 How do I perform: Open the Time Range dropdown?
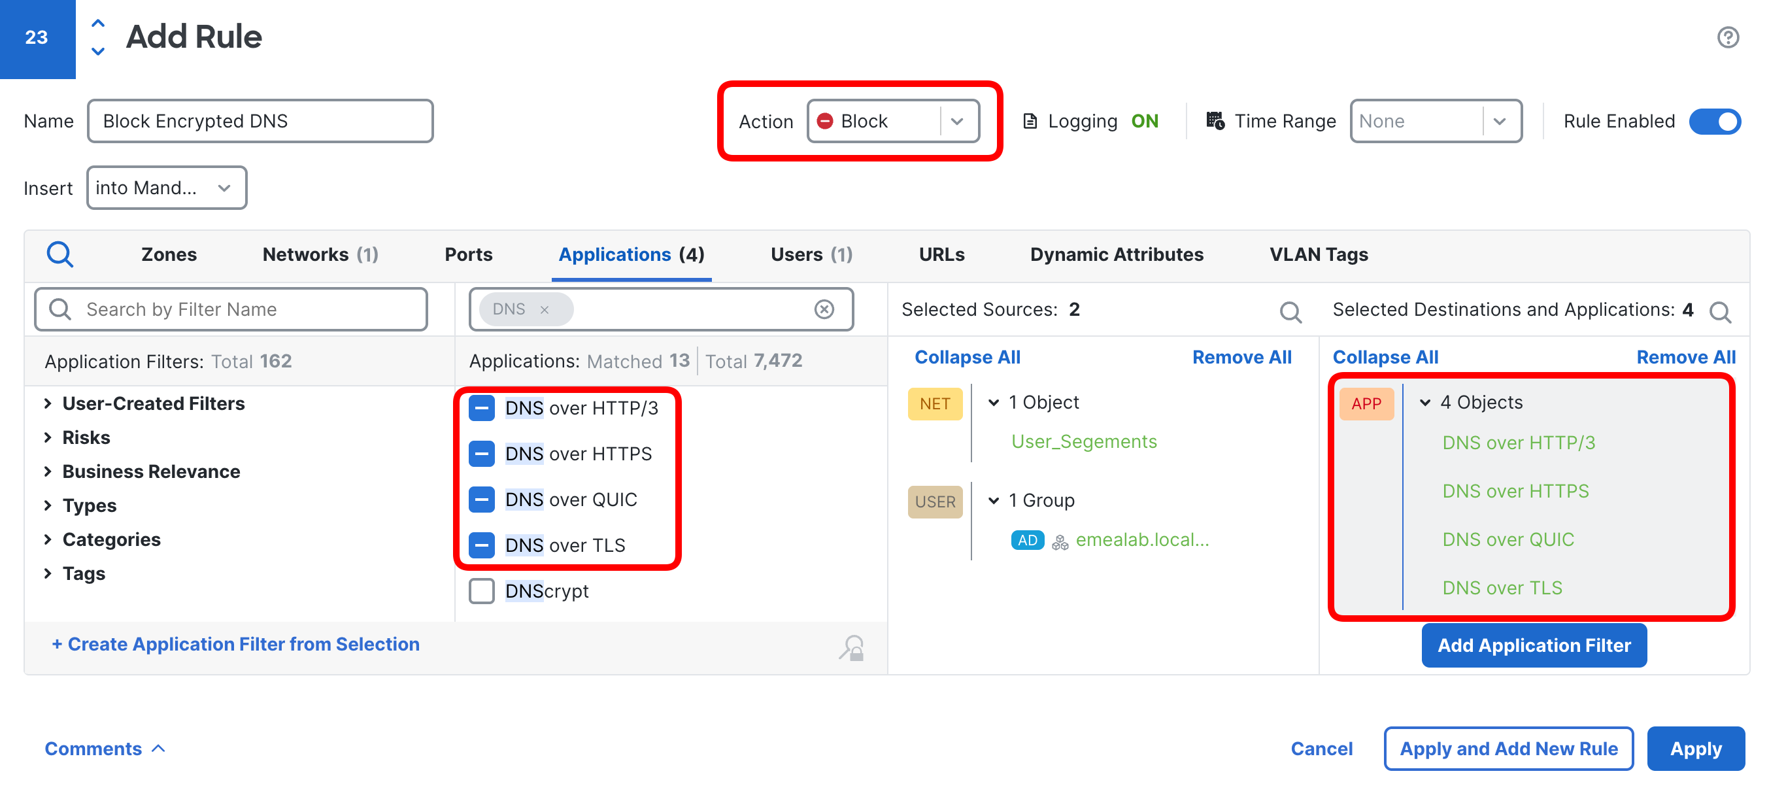click(x=1435, y=122)
